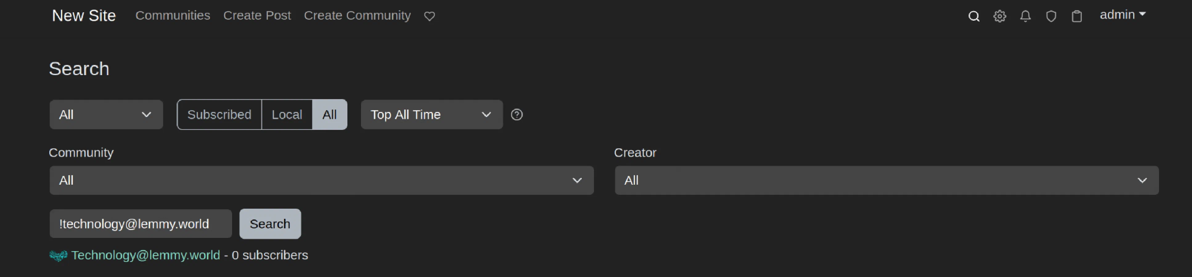This screenshot has height=277, width=1192.
Task: Expand the Top All Time sort dropdown
Action: click(431, 114)
